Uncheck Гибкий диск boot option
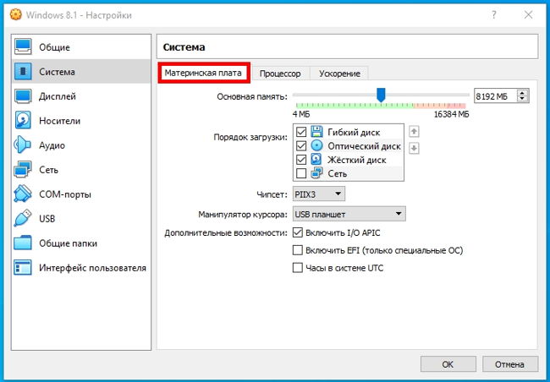This screenshot has height=382, width=550. tap(301, 132)
